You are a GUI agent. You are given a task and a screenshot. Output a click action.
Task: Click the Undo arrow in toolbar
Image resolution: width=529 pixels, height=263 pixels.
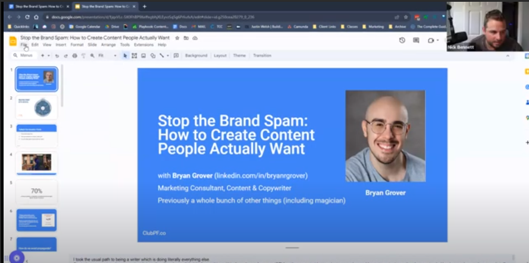coord(57,56)
